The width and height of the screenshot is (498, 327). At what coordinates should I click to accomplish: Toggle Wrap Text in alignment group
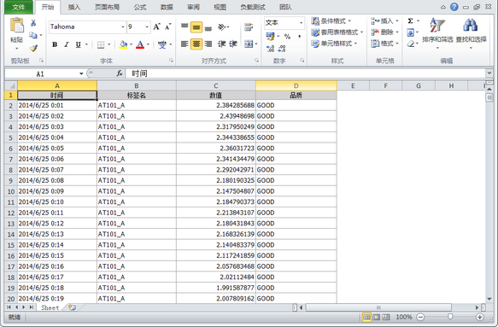[x=249, y=27]
